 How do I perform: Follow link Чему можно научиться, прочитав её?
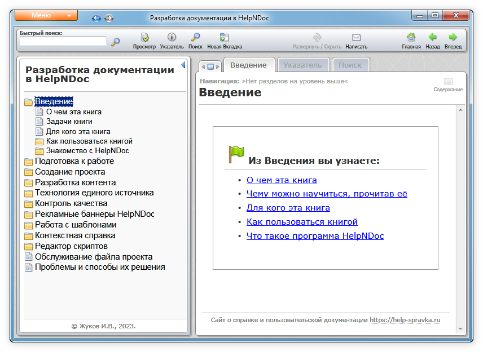(x=327, y=194)
